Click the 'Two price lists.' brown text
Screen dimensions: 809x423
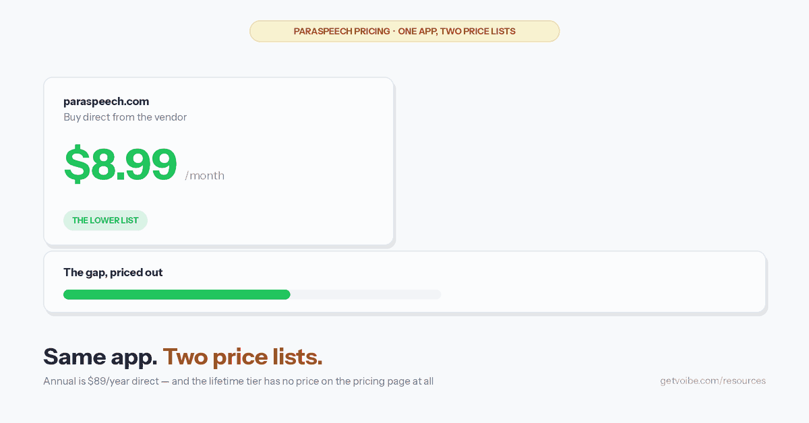point(243,357)
